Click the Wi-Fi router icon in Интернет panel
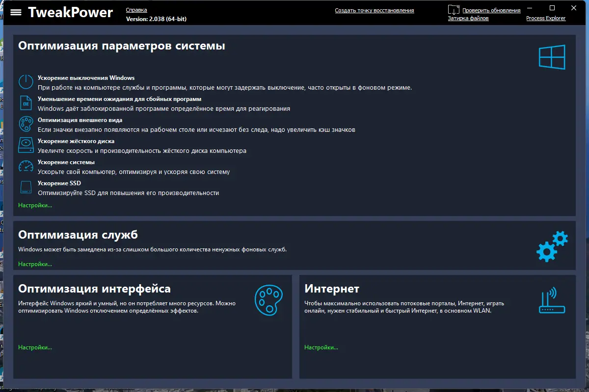Screen dimensions: 589x392 coord(552,300)
